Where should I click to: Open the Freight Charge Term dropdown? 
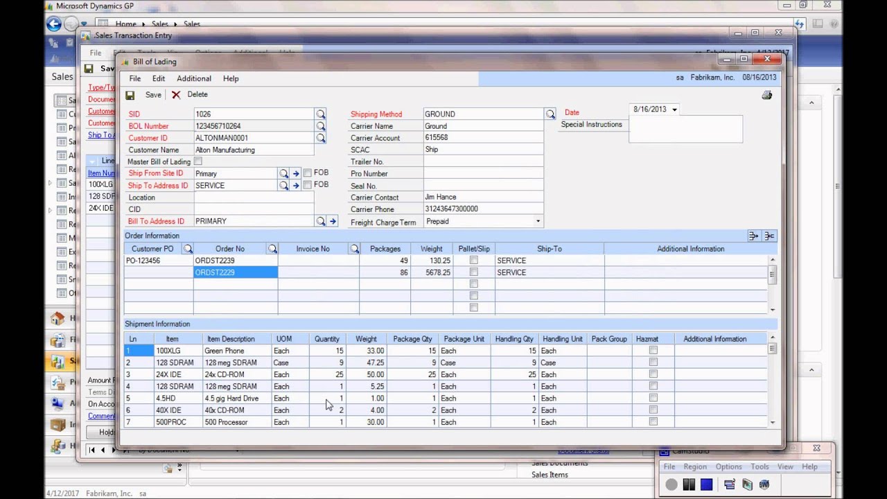point(538,222)
